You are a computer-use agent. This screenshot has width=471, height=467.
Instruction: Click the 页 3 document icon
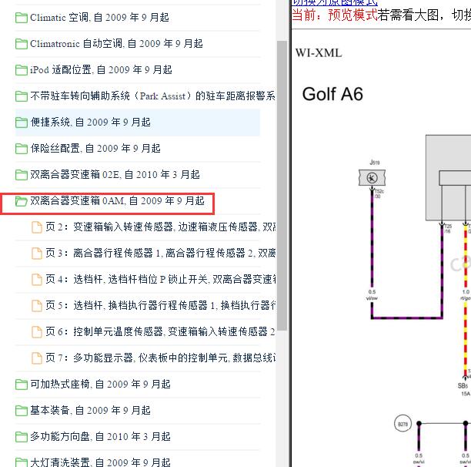click(x=37, y=254)
